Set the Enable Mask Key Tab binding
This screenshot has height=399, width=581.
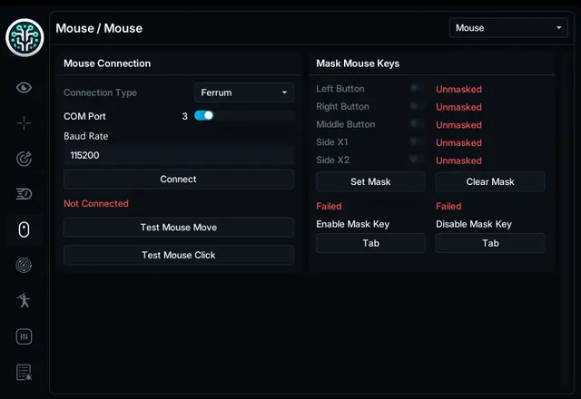point(370,243)
